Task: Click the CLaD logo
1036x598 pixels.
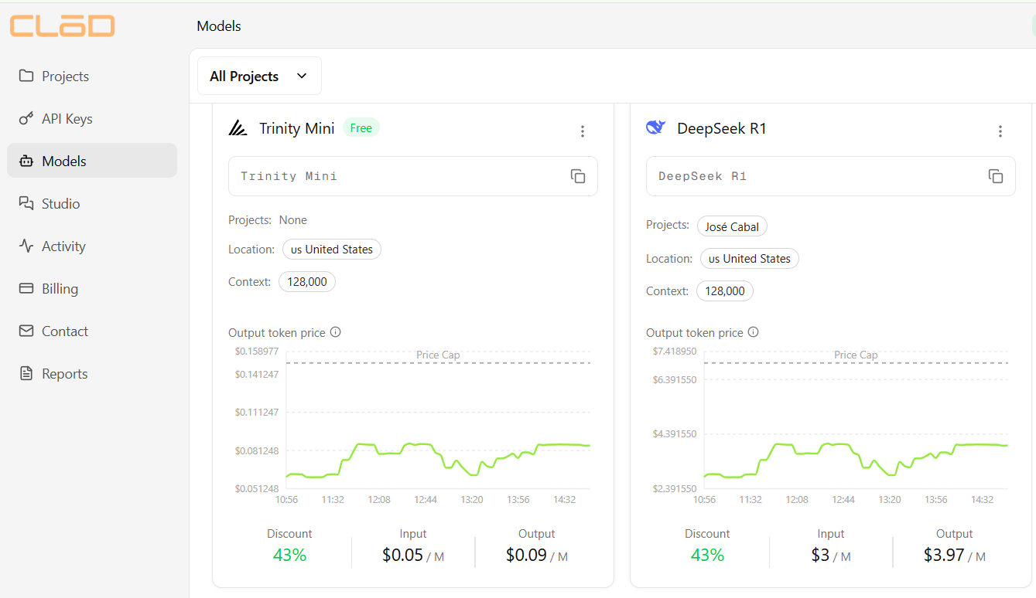Action: 62,25
